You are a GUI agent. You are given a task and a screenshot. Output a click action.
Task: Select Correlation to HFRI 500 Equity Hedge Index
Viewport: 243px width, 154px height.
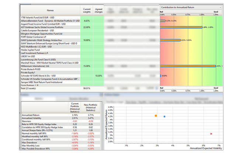pos(42,128)
